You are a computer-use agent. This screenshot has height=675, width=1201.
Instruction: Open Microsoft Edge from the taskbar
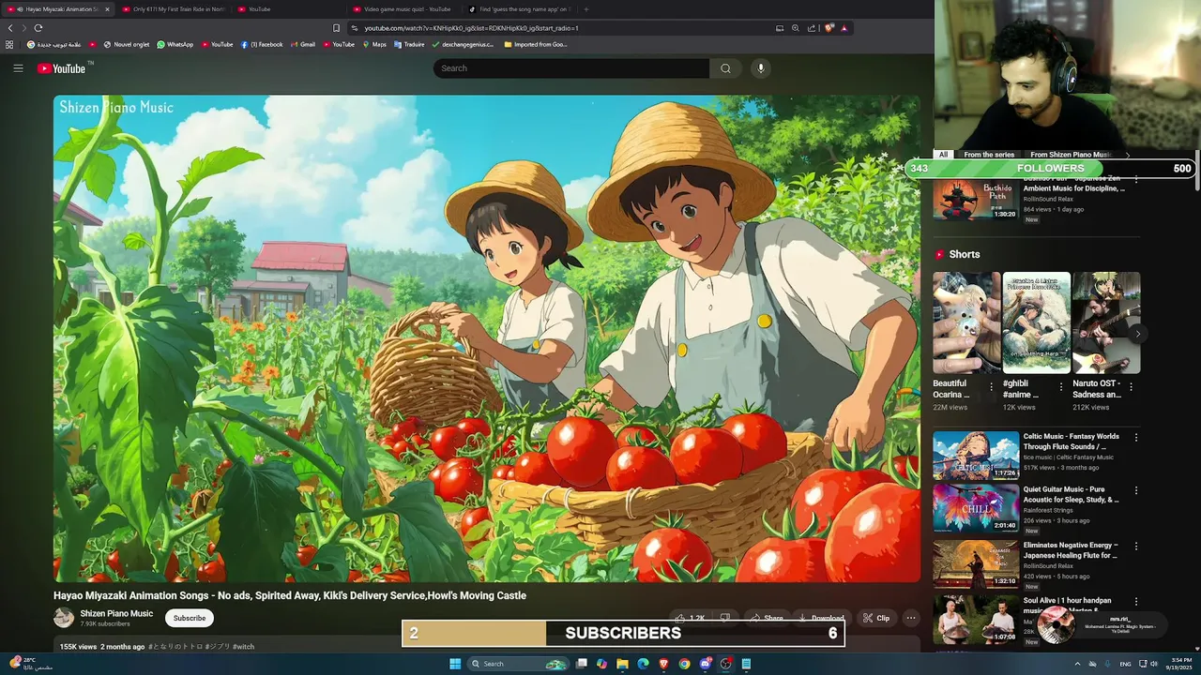coord(643,664)
